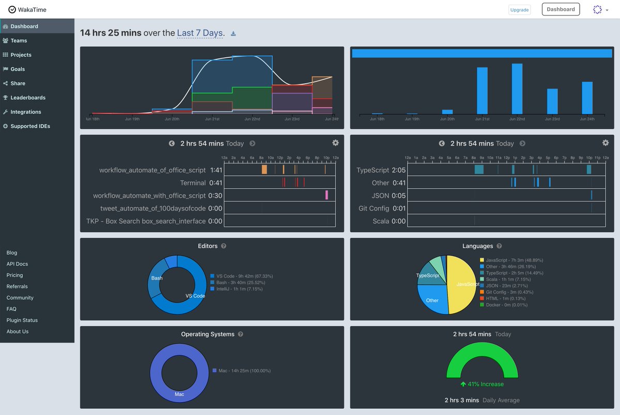
Task: Click the Goals flag icon
Action: (x=6, y=69)
